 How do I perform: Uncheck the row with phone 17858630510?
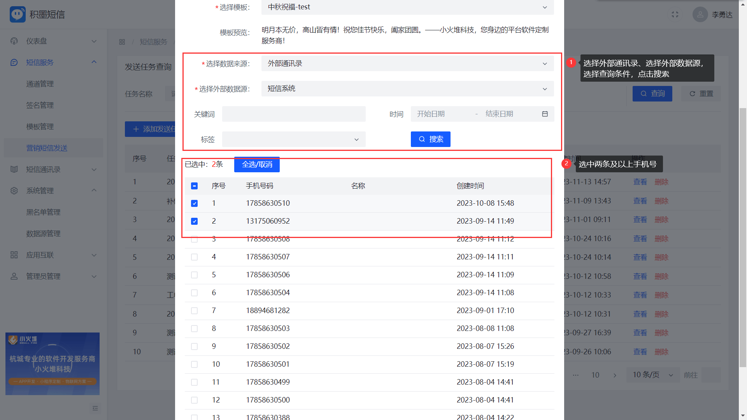click(195, 203)
